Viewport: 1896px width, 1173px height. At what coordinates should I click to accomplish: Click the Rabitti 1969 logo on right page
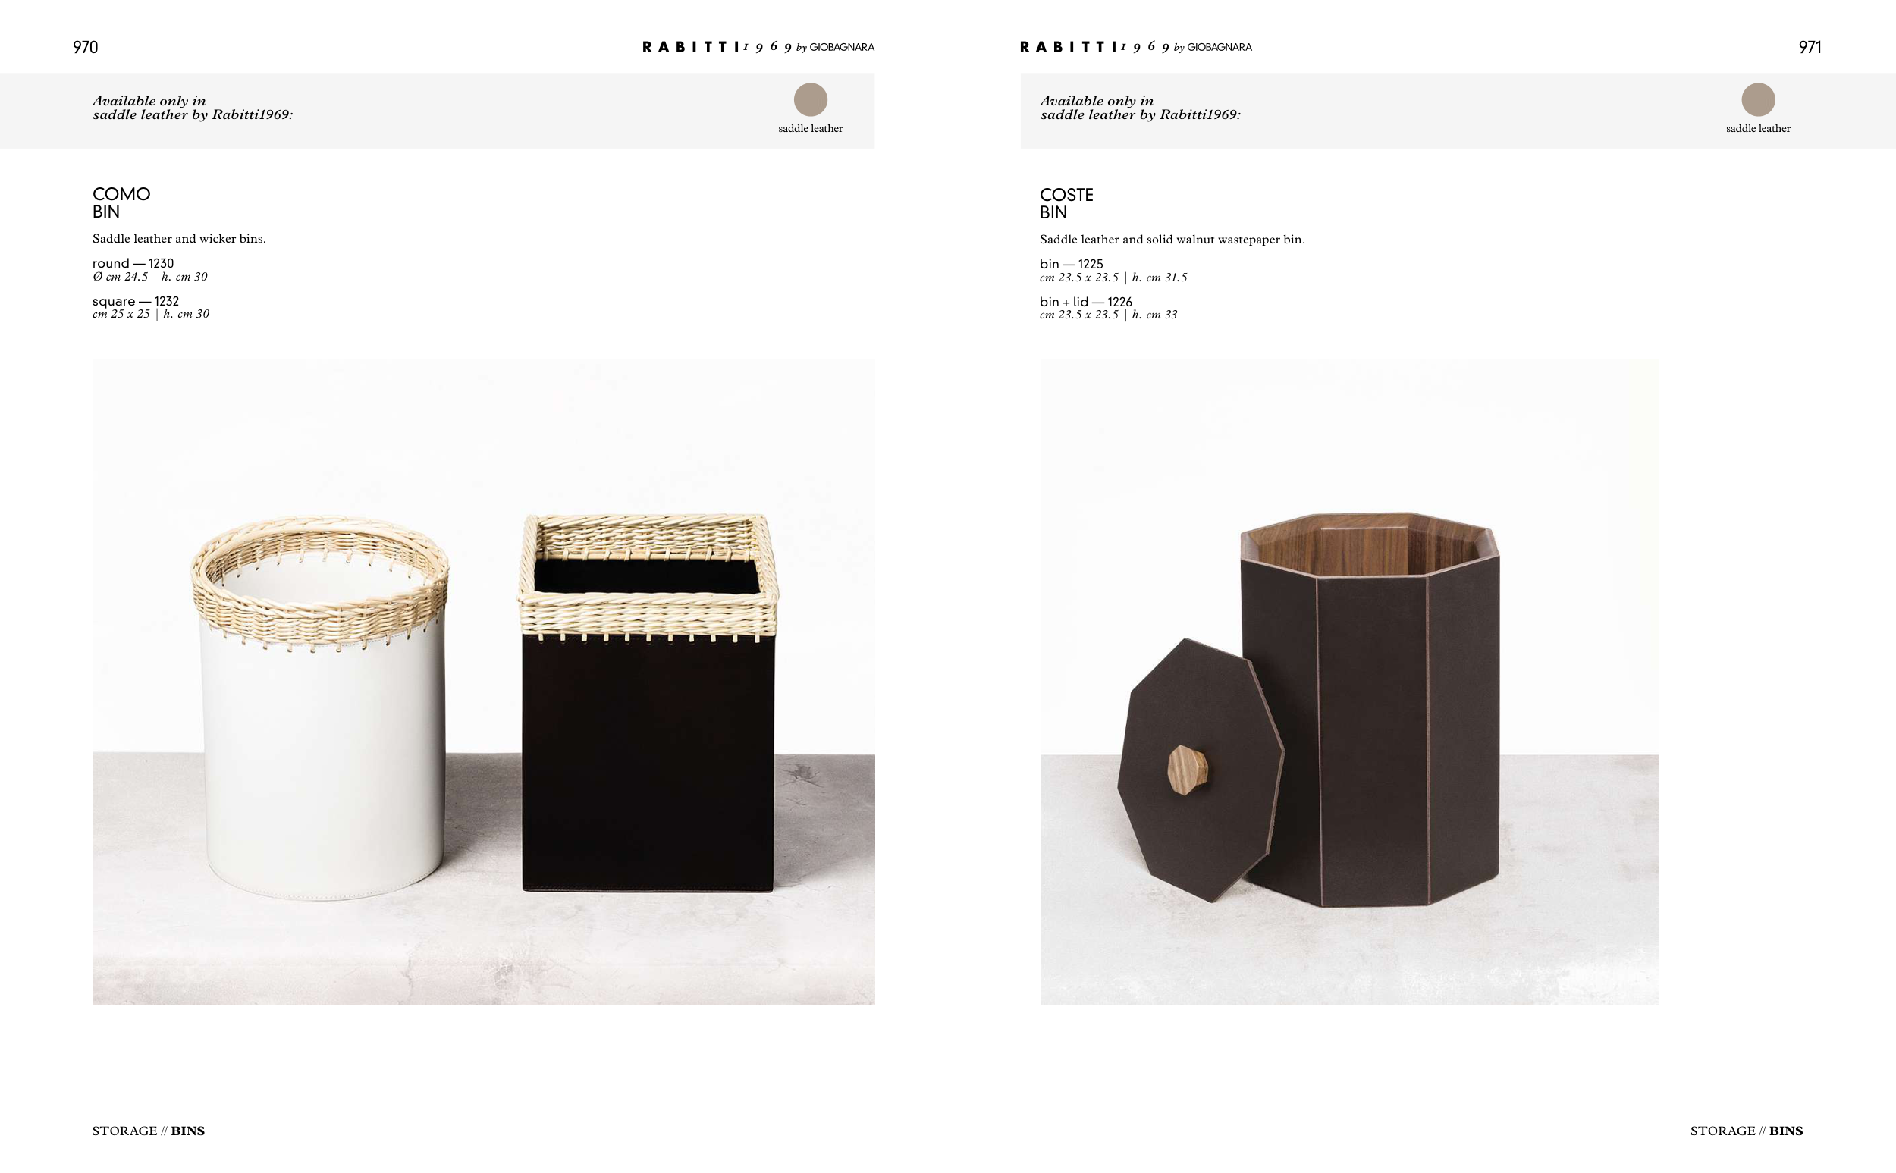1136,47
